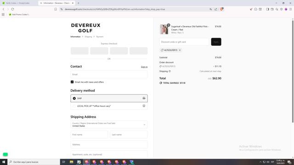Viewport: 294px width, 165px height.
Task: Click the green chat widget button
Action: (5, 154)
